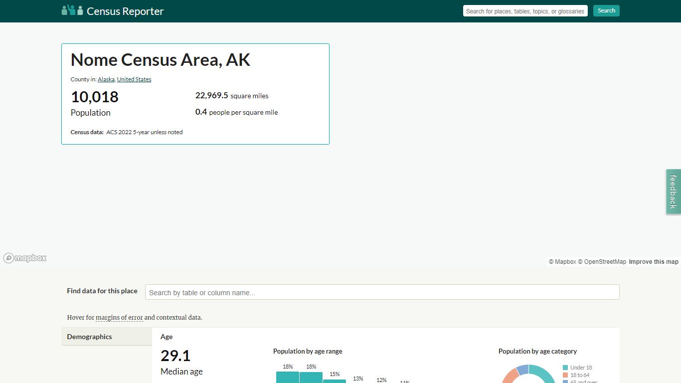
Task: Click the Under 18 teal legend swatch
Action: 565,368
